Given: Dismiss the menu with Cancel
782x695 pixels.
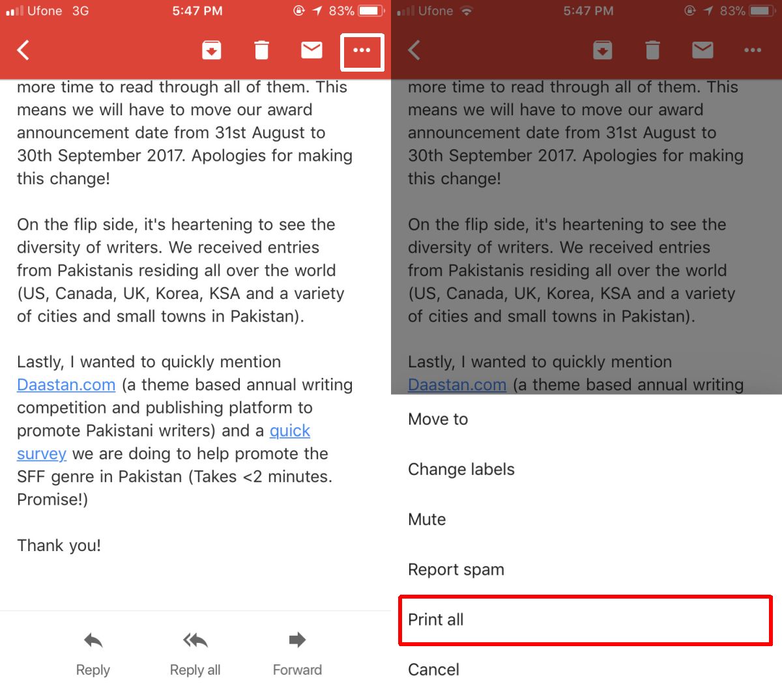Looking at the screenshot, I should point(433,670).
